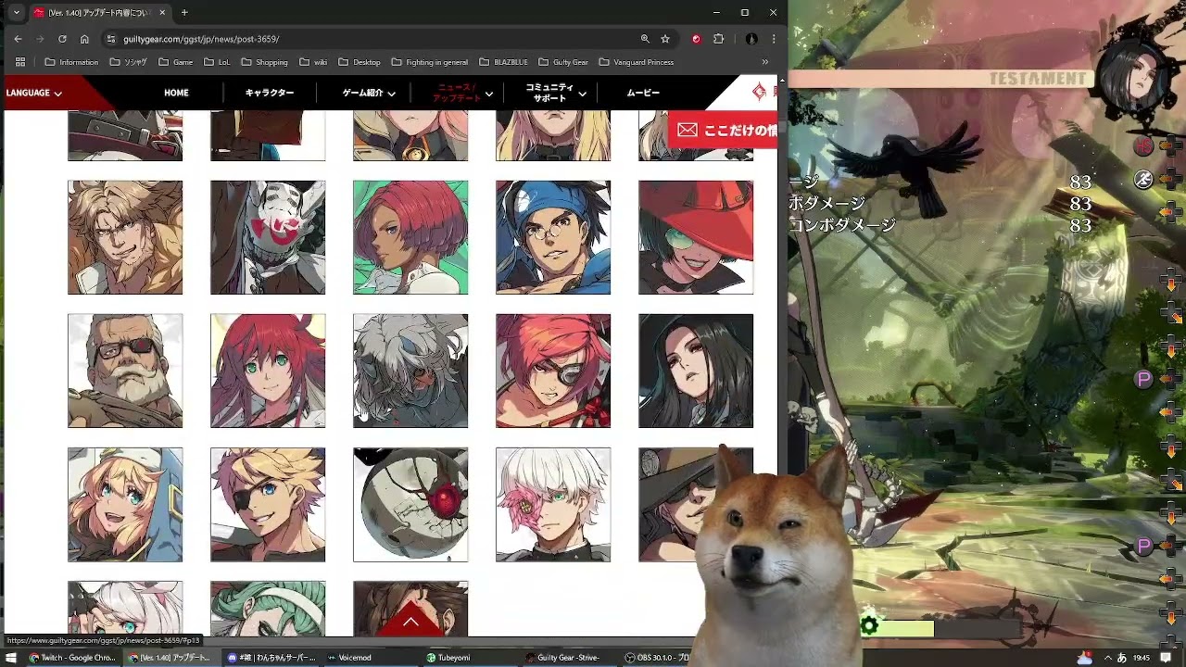The width and height of the screenshot is (1186, 667).
Task: Close the Ver. 1.40 update tab
Action: [162, 13]
